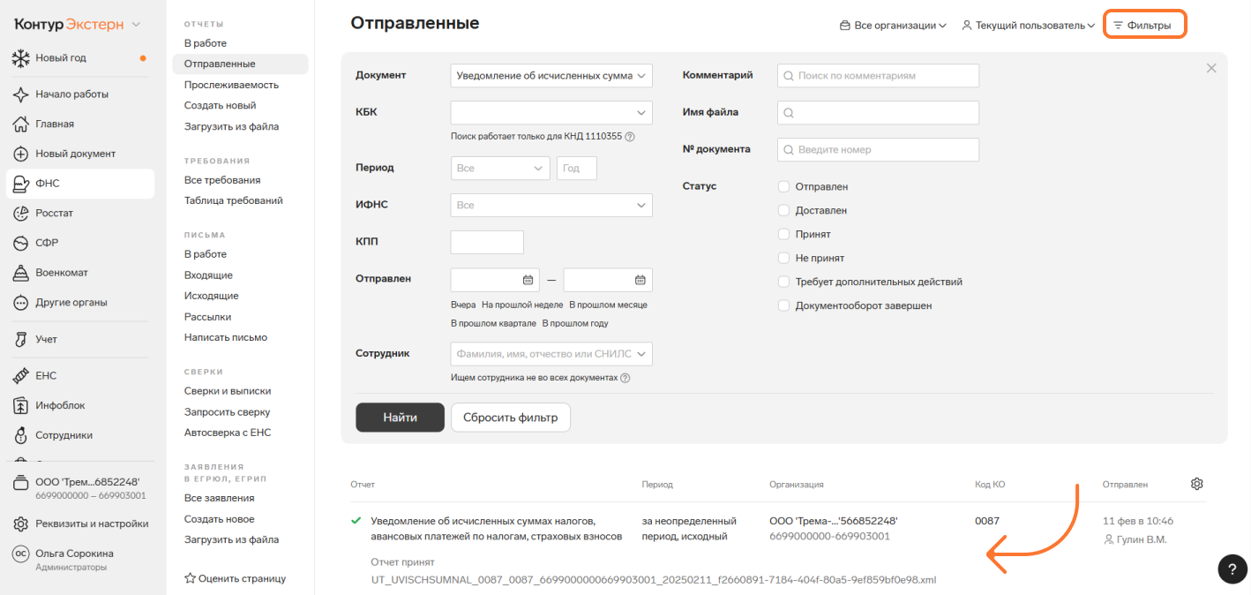Expand the Все организации selector
The image size is (1251, 595).
892,26
